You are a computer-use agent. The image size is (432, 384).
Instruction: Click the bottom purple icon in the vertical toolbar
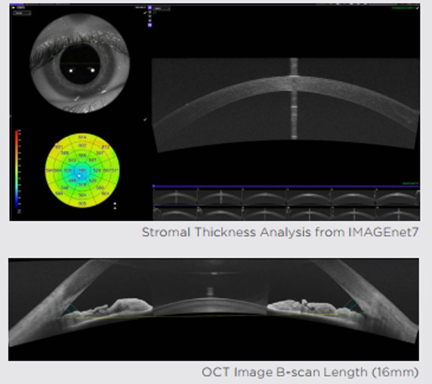(150, 25)
